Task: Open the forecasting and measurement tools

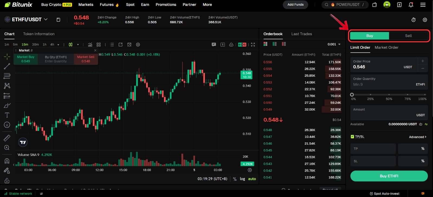Action: click(7, 96)
